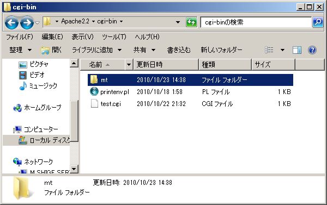Click the navigation pane scroll up arrow

(74, 63)
